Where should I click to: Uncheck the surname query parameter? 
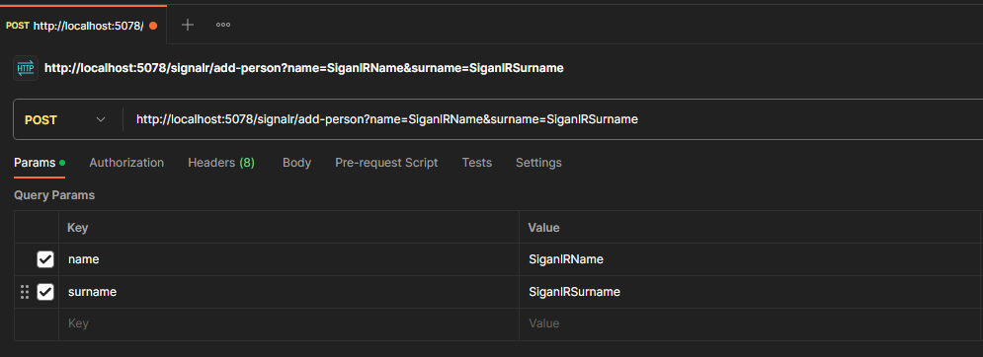point(45,292)
